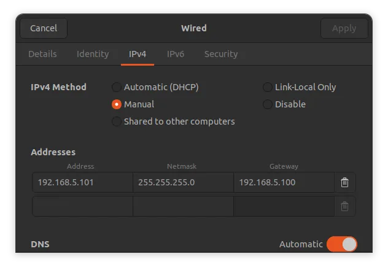Switch to the Identity tab

coord(93,54)
